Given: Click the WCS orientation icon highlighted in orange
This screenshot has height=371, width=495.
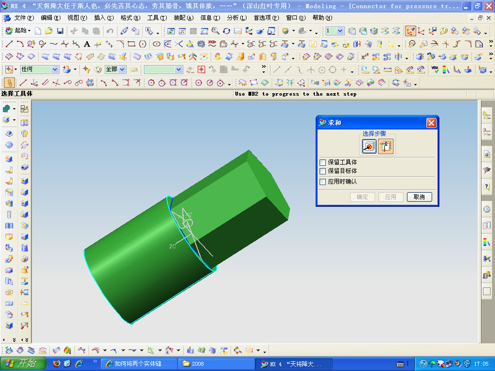Looking at the screenshot, I should [x=410, y=30].
